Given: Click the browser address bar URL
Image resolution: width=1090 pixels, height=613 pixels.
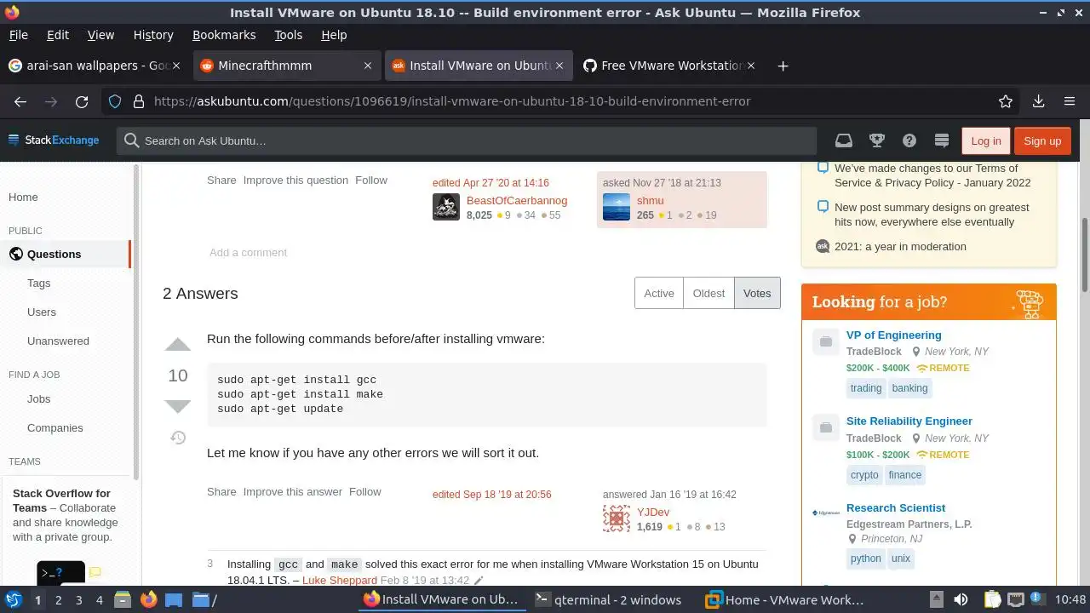Looking at the screenshot, I should (x=451, y=101).
